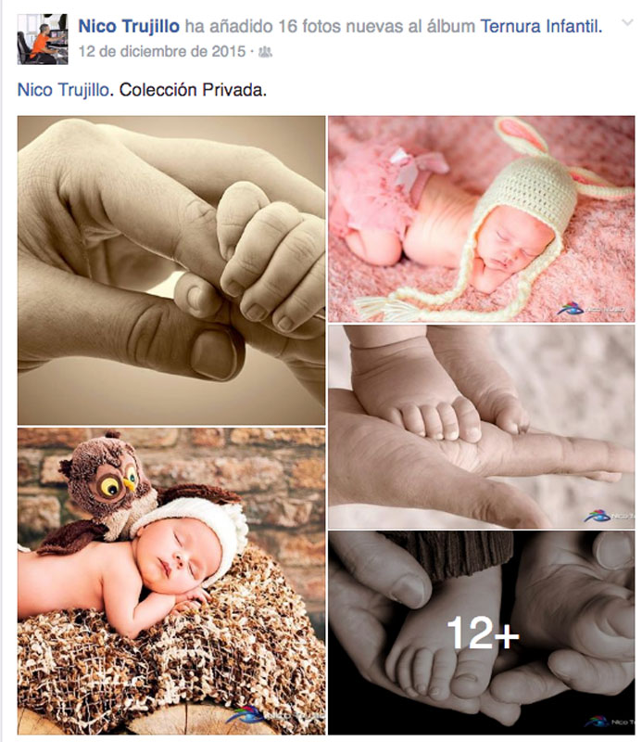Click the friends audience privacy icon
642x742 pixels.
tap(265, 52)
